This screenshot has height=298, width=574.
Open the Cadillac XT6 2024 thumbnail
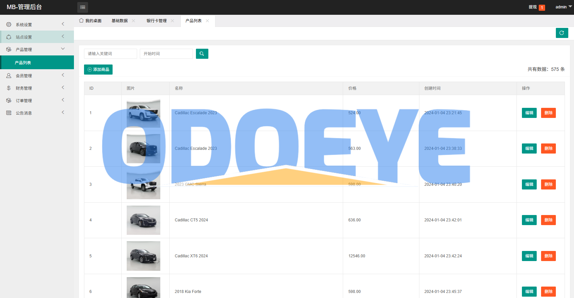143,256
